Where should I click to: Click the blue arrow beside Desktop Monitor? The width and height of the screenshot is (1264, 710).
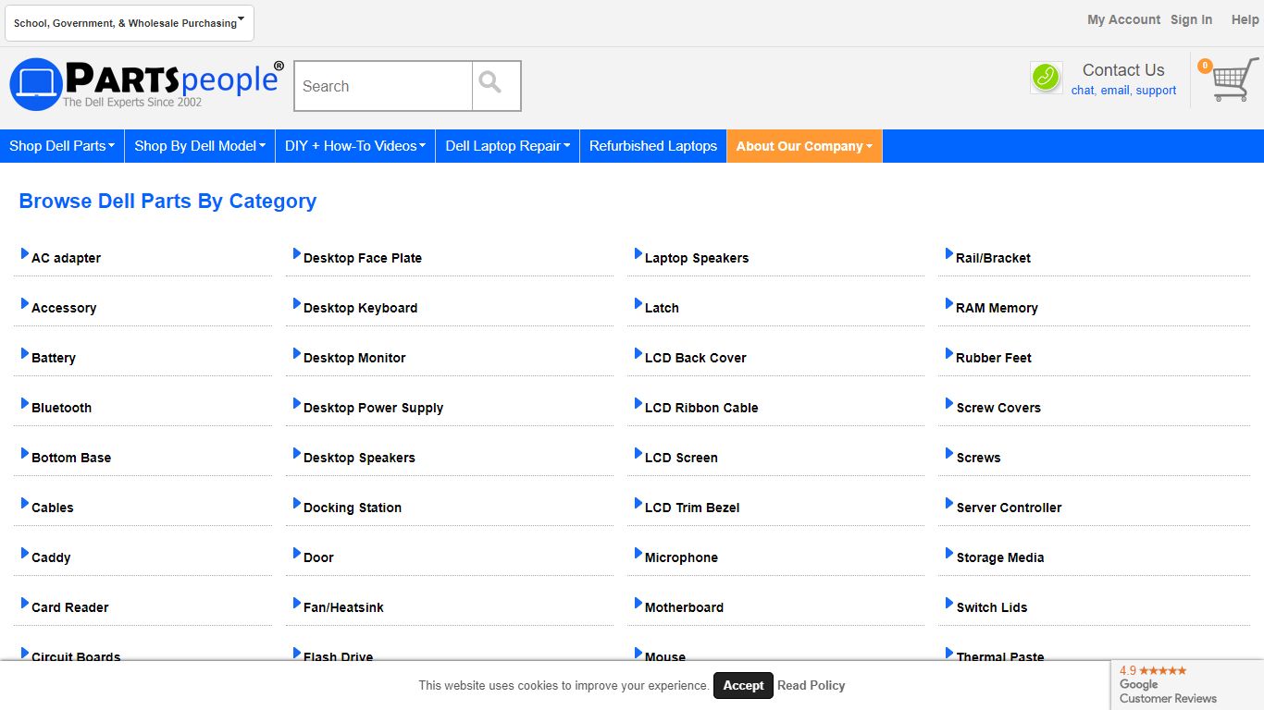[x=297, y=353]
